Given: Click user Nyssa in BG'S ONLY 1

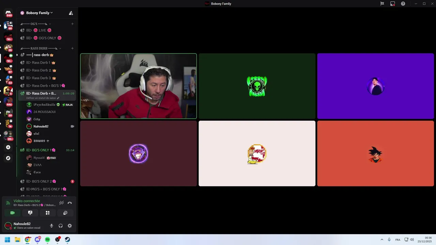Looking at the screenshot, I should click(50, 158).
